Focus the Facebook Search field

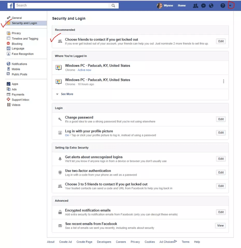coord(62,6)
